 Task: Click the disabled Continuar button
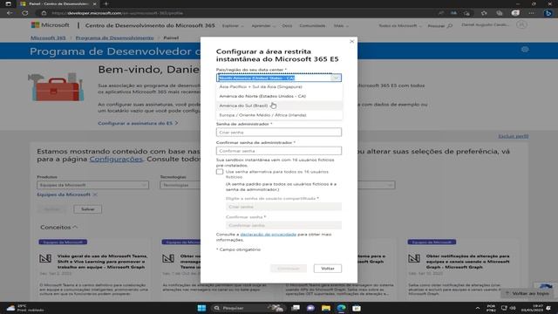click(289, 268)
